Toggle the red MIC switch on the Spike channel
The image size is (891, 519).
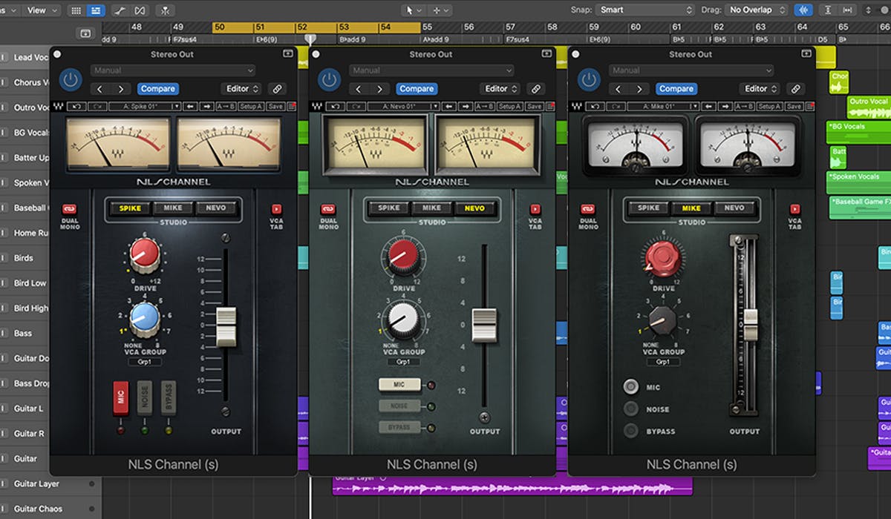tap(121, 397)
